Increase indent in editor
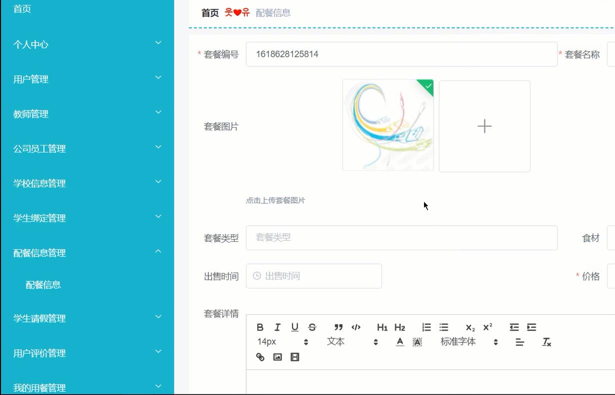The width and height of the screenshot is (615, 395). click(x=531, y=327)
